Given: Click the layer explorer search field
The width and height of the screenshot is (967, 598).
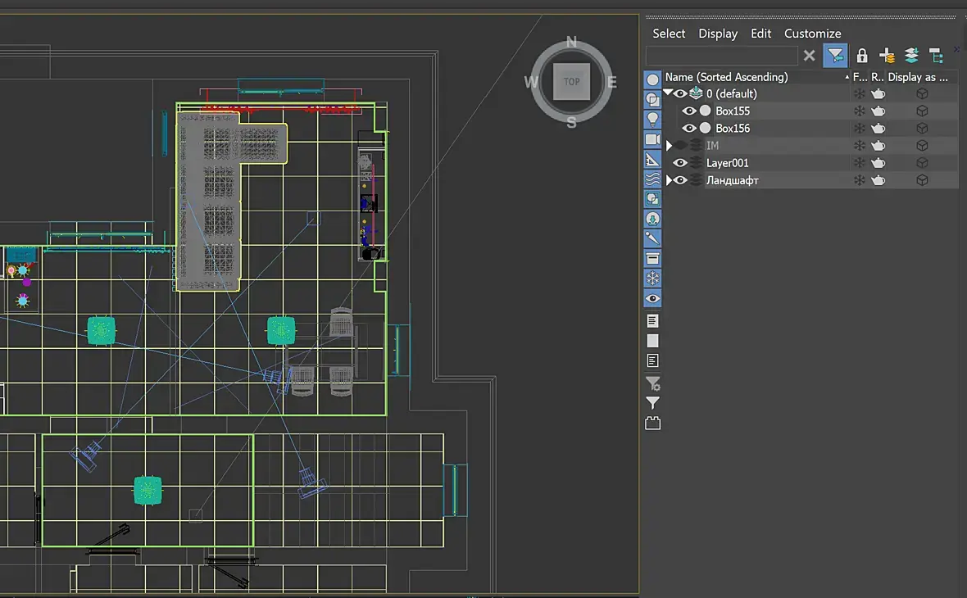Looking at the screenshot, I should pyautogui.click(x=721, y=56).
